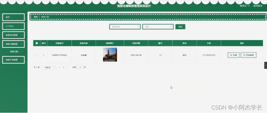Tick the checkbox for row 1649057793692

36,55
